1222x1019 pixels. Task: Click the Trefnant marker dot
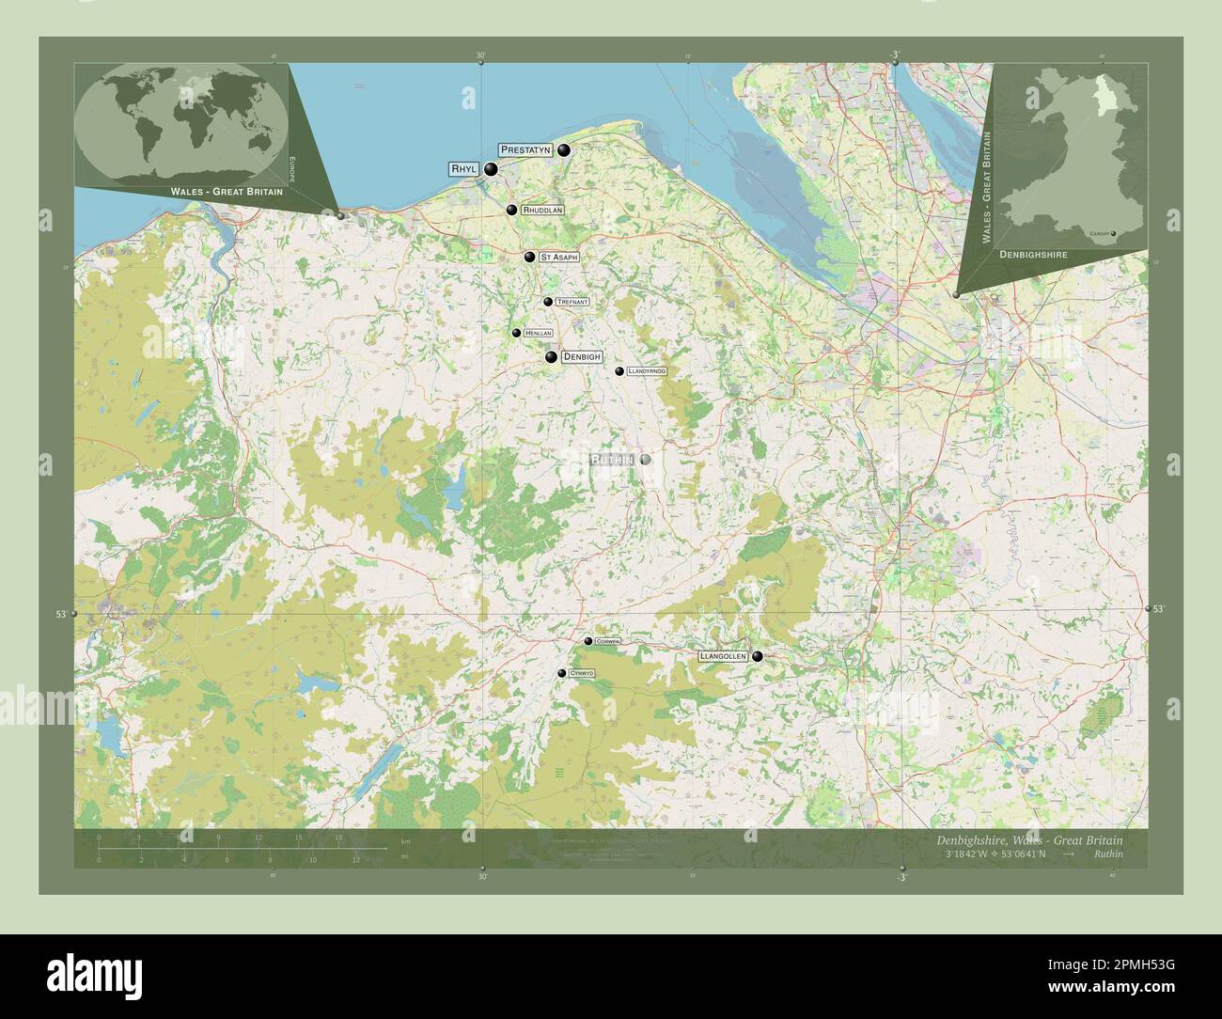[548, 302]
